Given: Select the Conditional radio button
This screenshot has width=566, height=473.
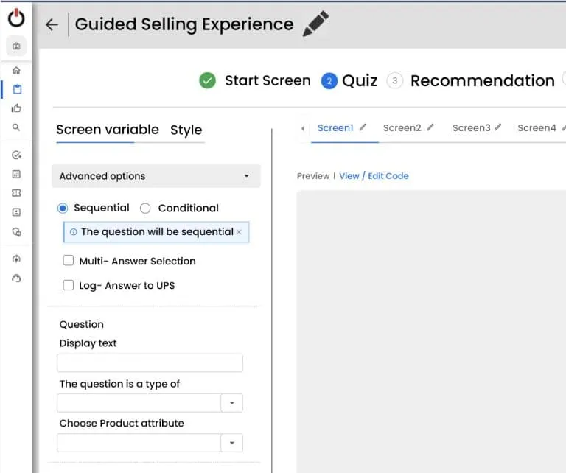Looking at the screenshot, I should (145, 209).
